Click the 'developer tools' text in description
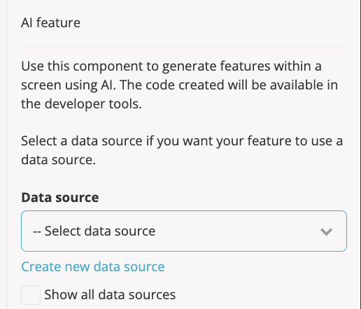361x309 pixels. pyautogui.click(x=93, y=104)
